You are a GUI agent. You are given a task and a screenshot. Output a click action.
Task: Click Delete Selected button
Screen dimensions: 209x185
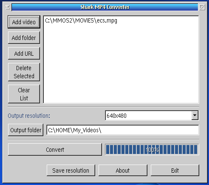click(x=24, y=72)
